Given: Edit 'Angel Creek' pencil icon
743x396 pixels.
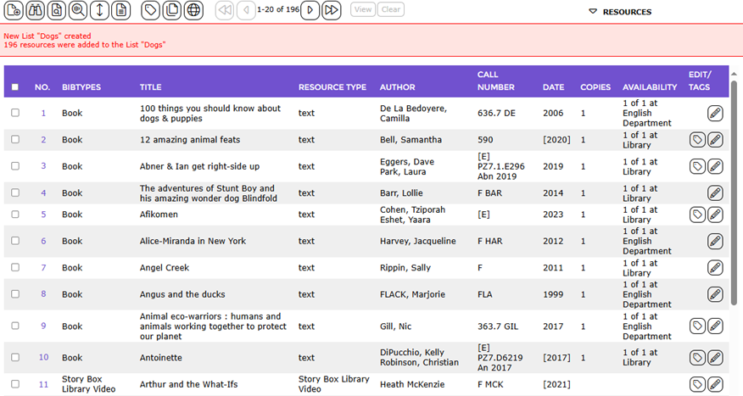Looking at the screenshot, I should [715, 268].
